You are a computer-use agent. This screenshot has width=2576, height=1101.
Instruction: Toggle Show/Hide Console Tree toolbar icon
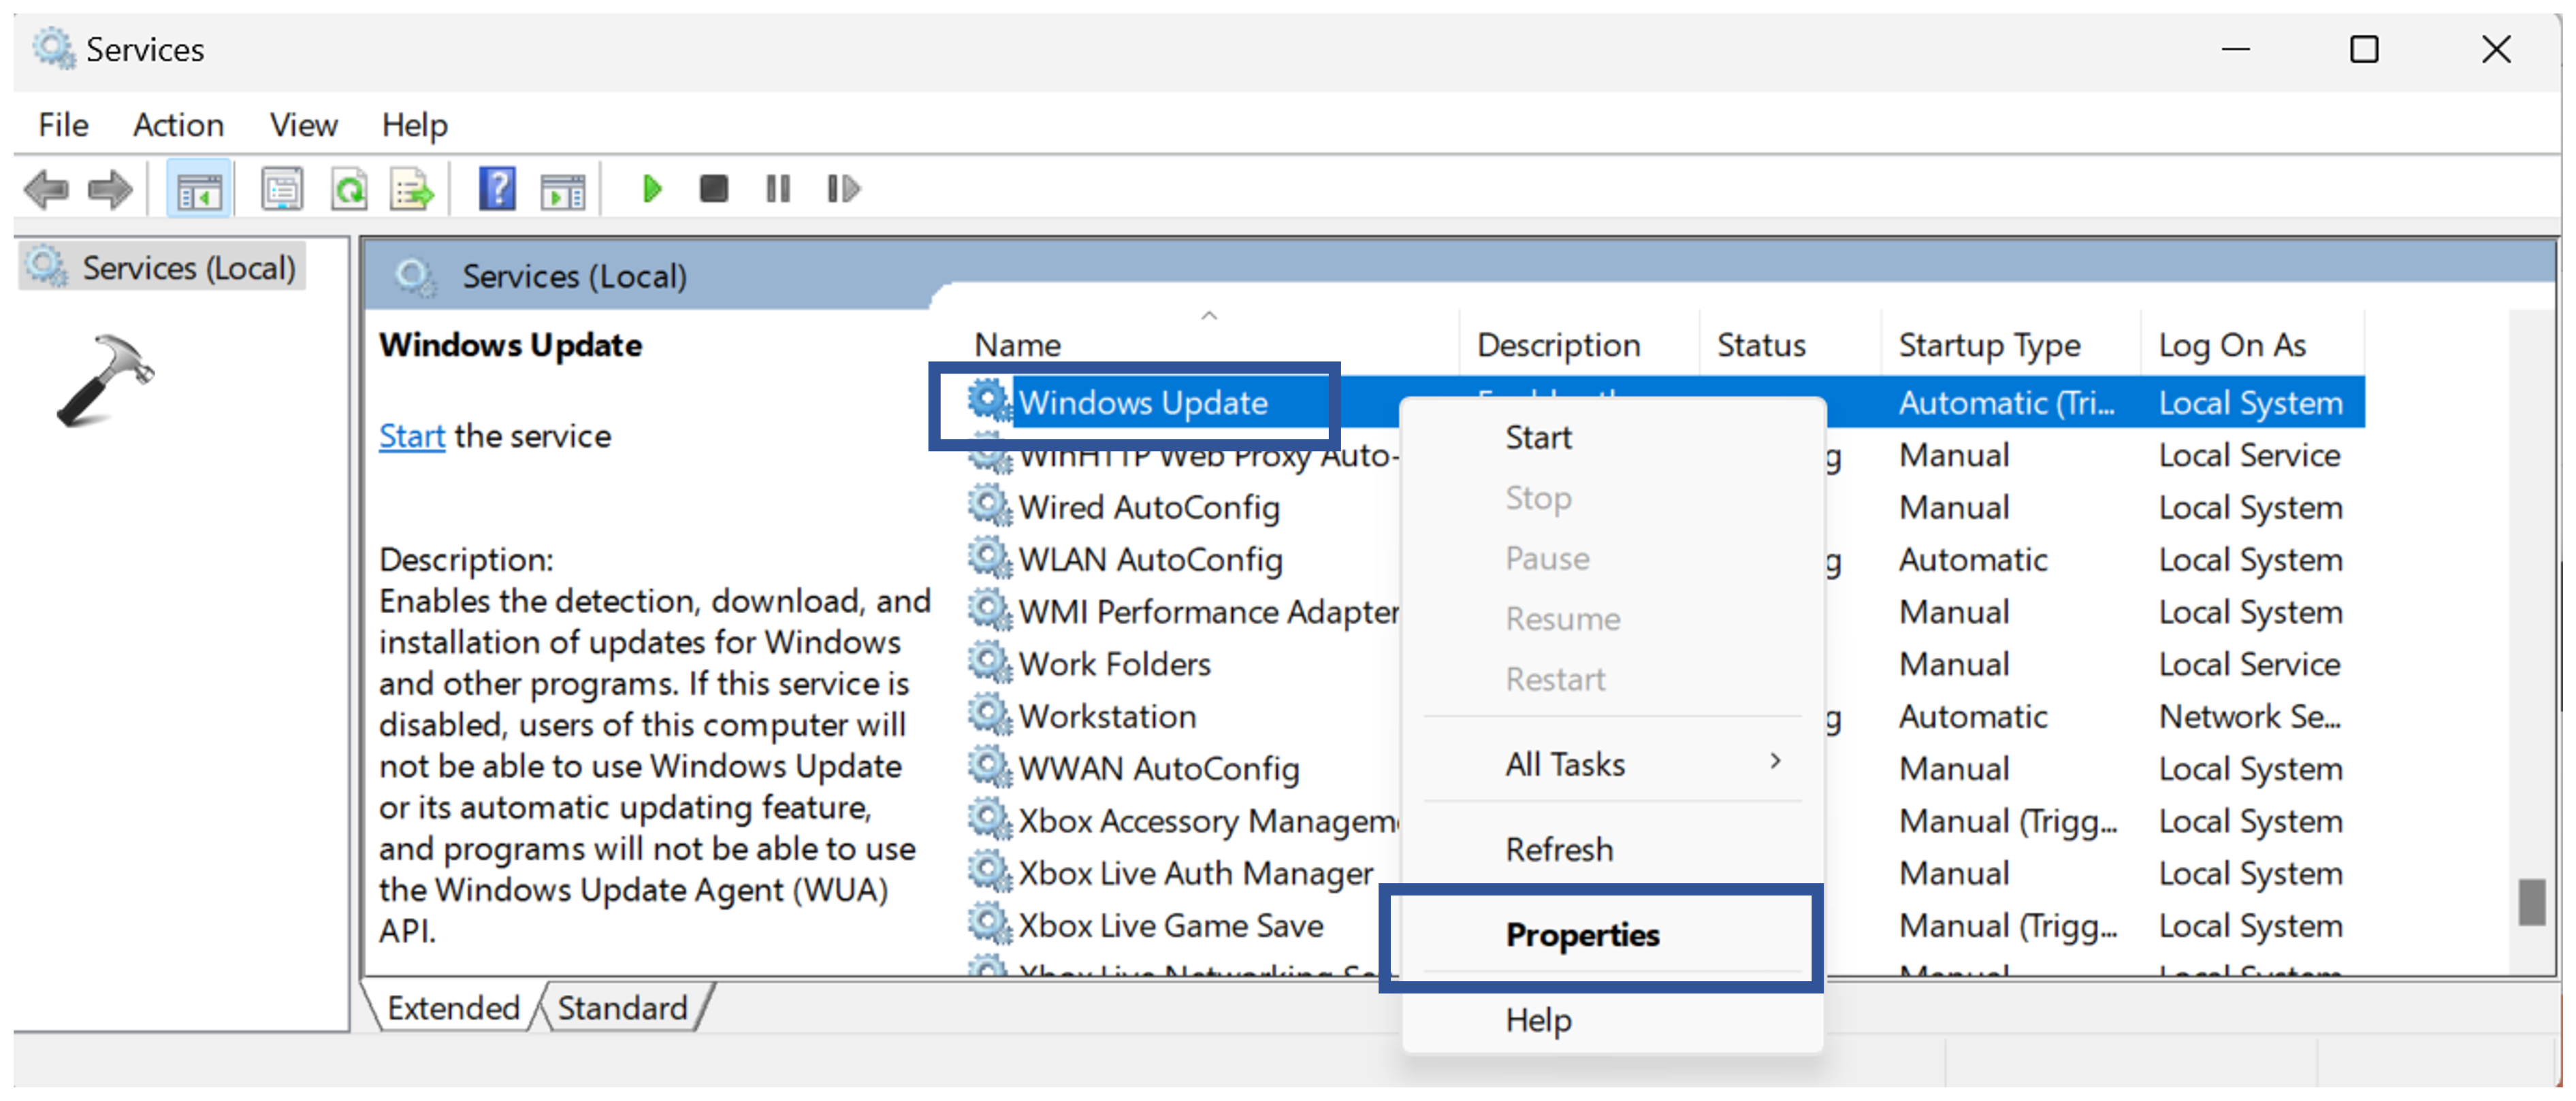coord(198,189)
